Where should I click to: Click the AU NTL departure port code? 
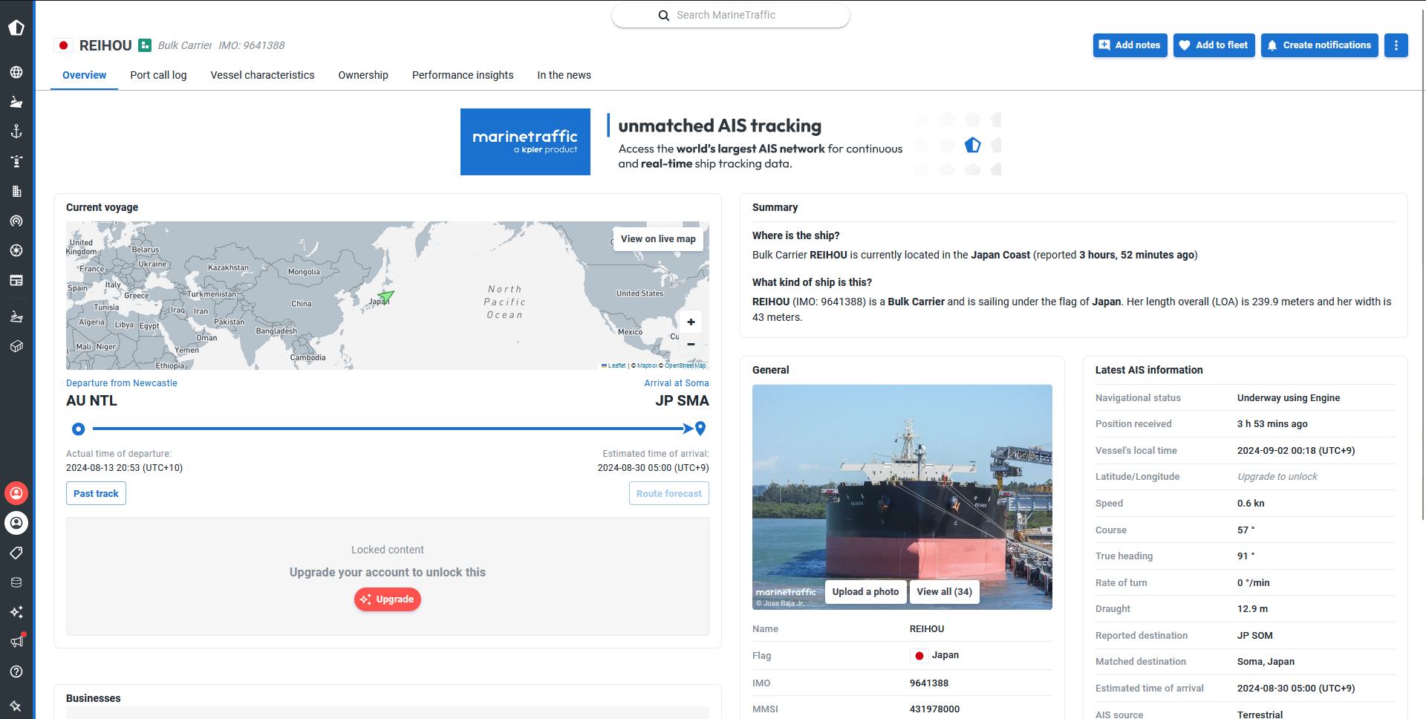pos(91,401)
